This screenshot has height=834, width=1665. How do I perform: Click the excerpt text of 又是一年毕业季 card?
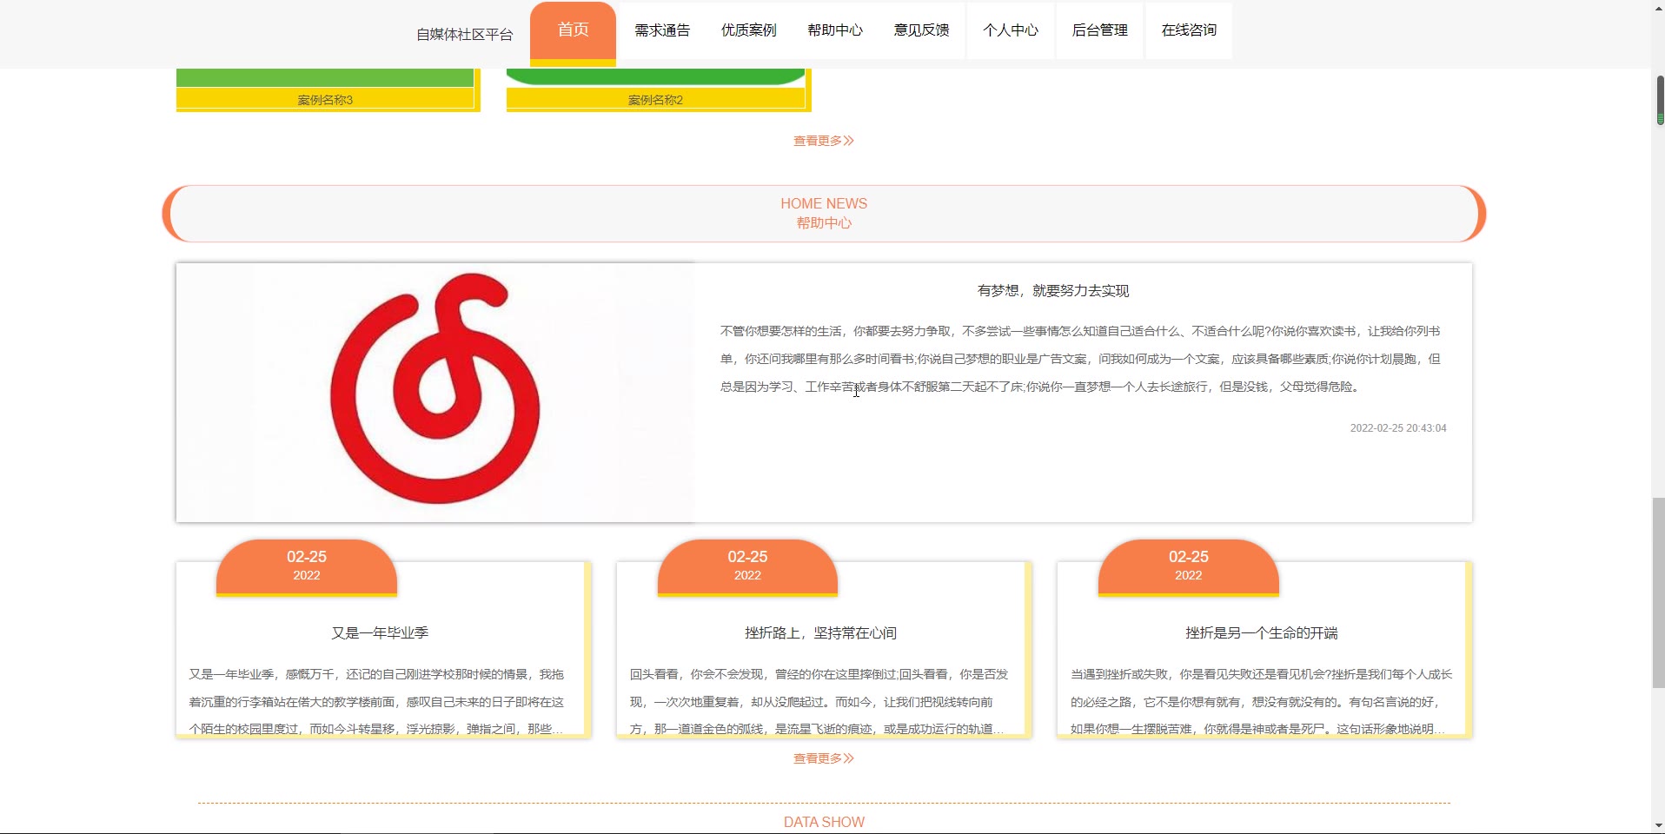pos(377,701)
